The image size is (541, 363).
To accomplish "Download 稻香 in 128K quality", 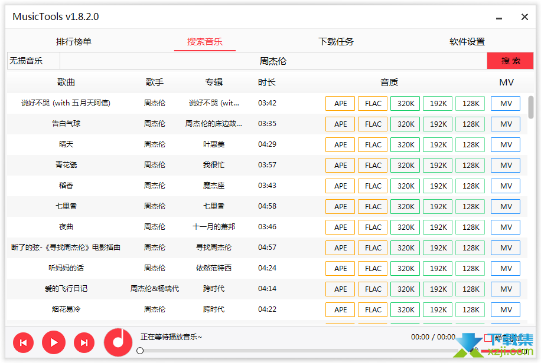I will [470, 186].
